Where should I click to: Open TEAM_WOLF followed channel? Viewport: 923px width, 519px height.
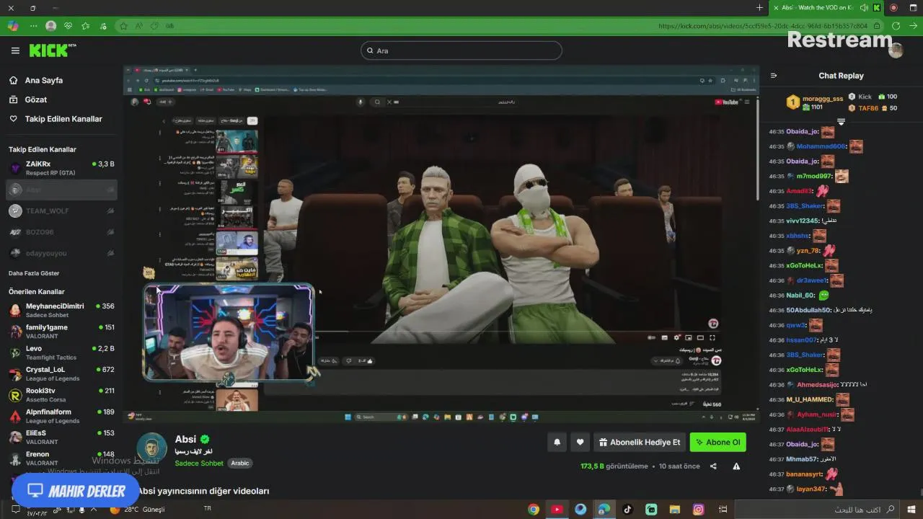coord(61,211)
